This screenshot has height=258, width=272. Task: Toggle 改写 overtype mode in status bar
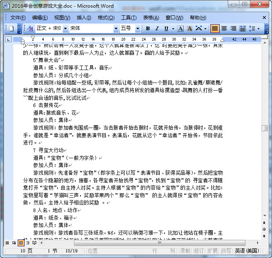pos(226,251)
